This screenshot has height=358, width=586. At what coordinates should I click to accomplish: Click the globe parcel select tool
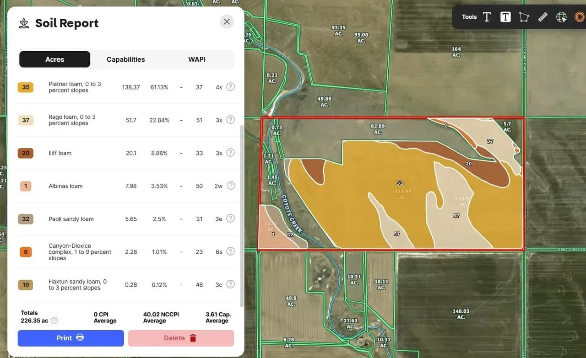tap(561, 17)
